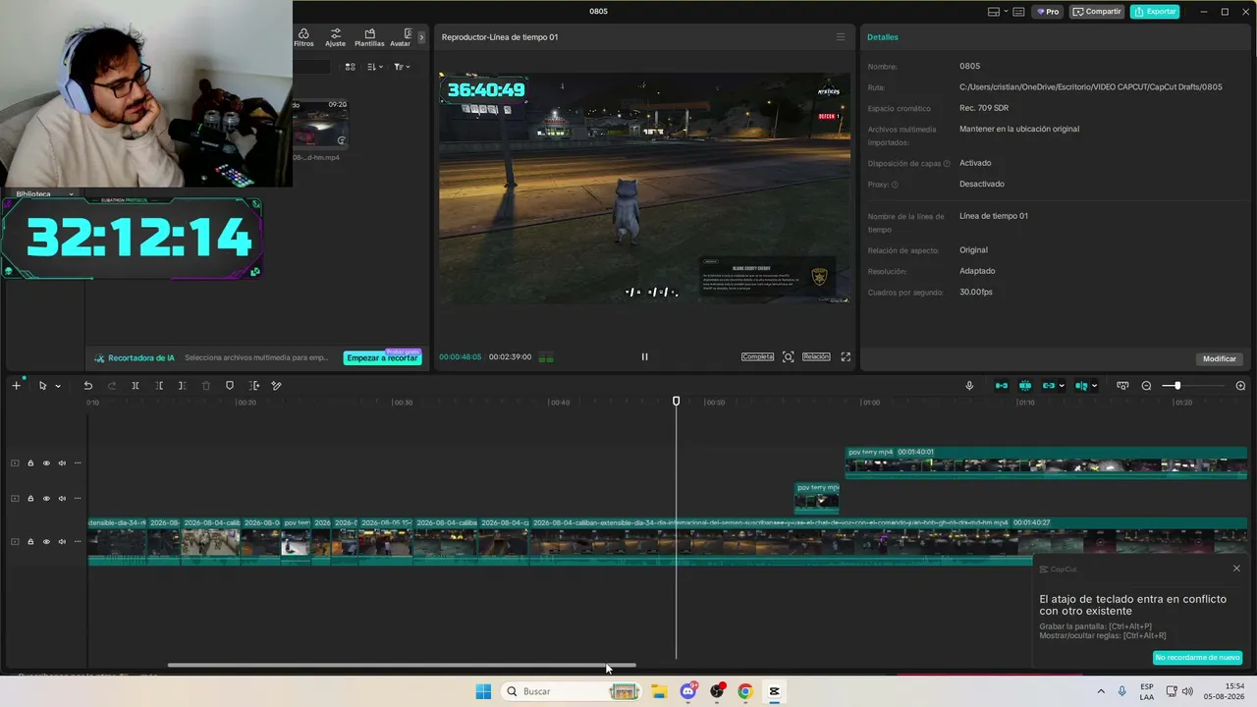The image size is (1257, 707).
Task: Open the Pro subscription button
Action: click(x=1049, y=12)
